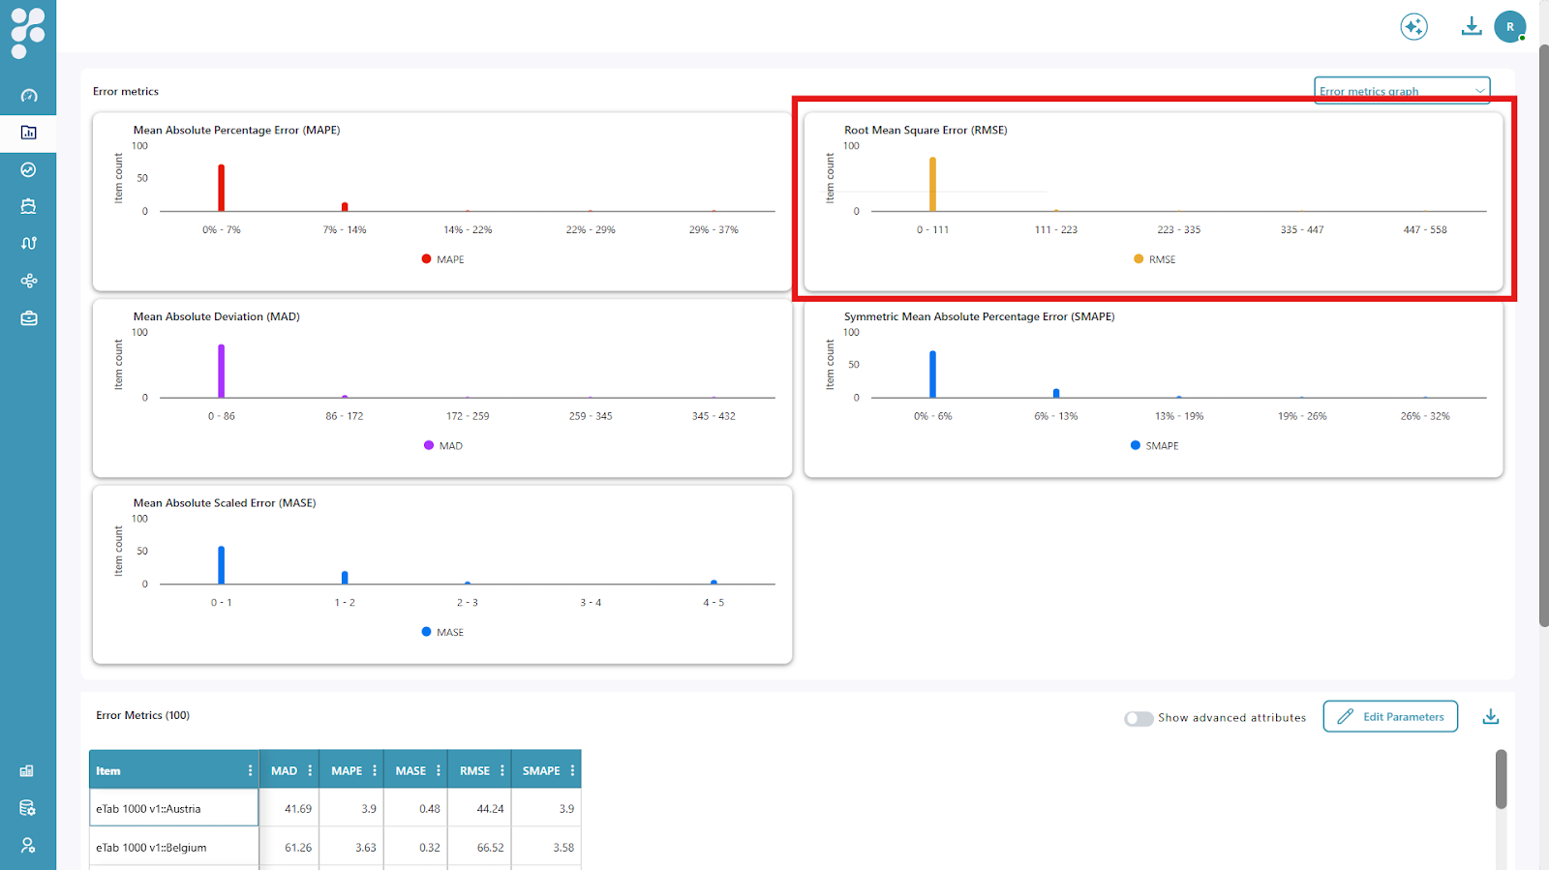The height and width of the screenshot is (870, 1549).
Task: Toggle RMSE legend entry
Action: click(1154, 259)
